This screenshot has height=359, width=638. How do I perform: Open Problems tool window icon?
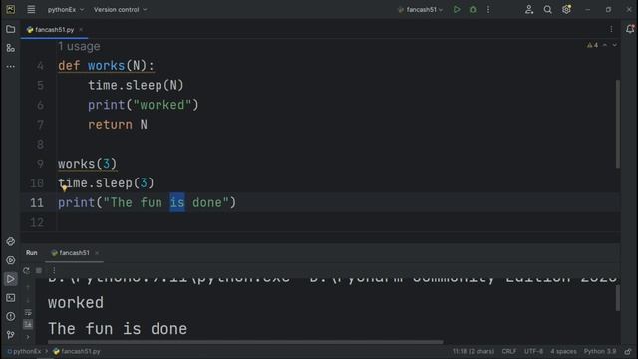click(11, 316)
